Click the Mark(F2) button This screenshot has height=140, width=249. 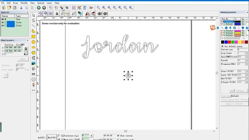[52, 137]
